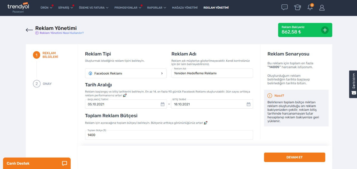This screenshot has width=357, height=169.
Task: Click the back arrow beside Reklam Yönetimi
Action: [x=29, y=30]
